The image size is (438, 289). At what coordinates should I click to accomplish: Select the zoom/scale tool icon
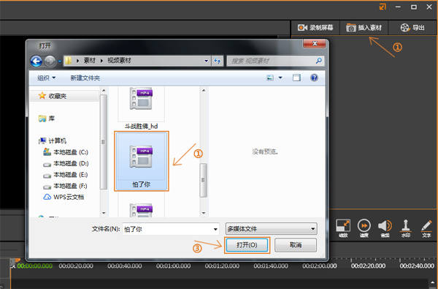coord(343,225)
